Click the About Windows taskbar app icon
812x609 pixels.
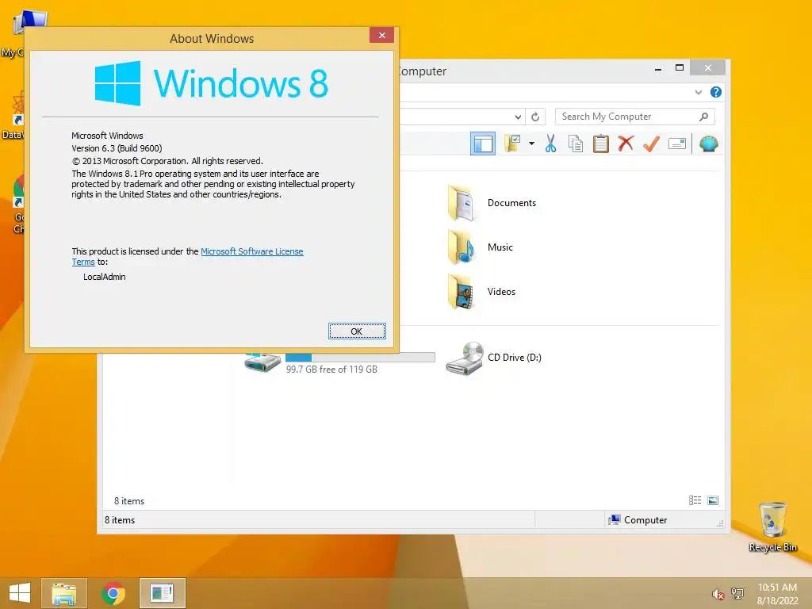tap(162, 593)
